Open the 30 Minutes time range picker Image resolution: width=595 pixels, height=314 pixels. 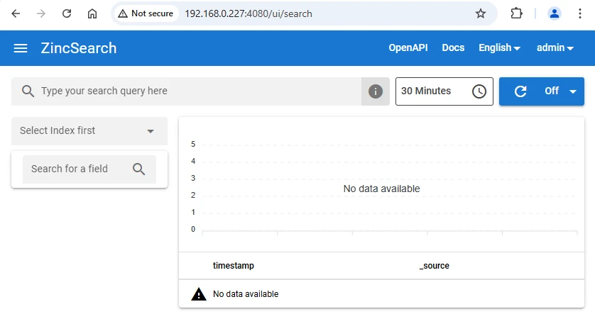coord(434,91)
